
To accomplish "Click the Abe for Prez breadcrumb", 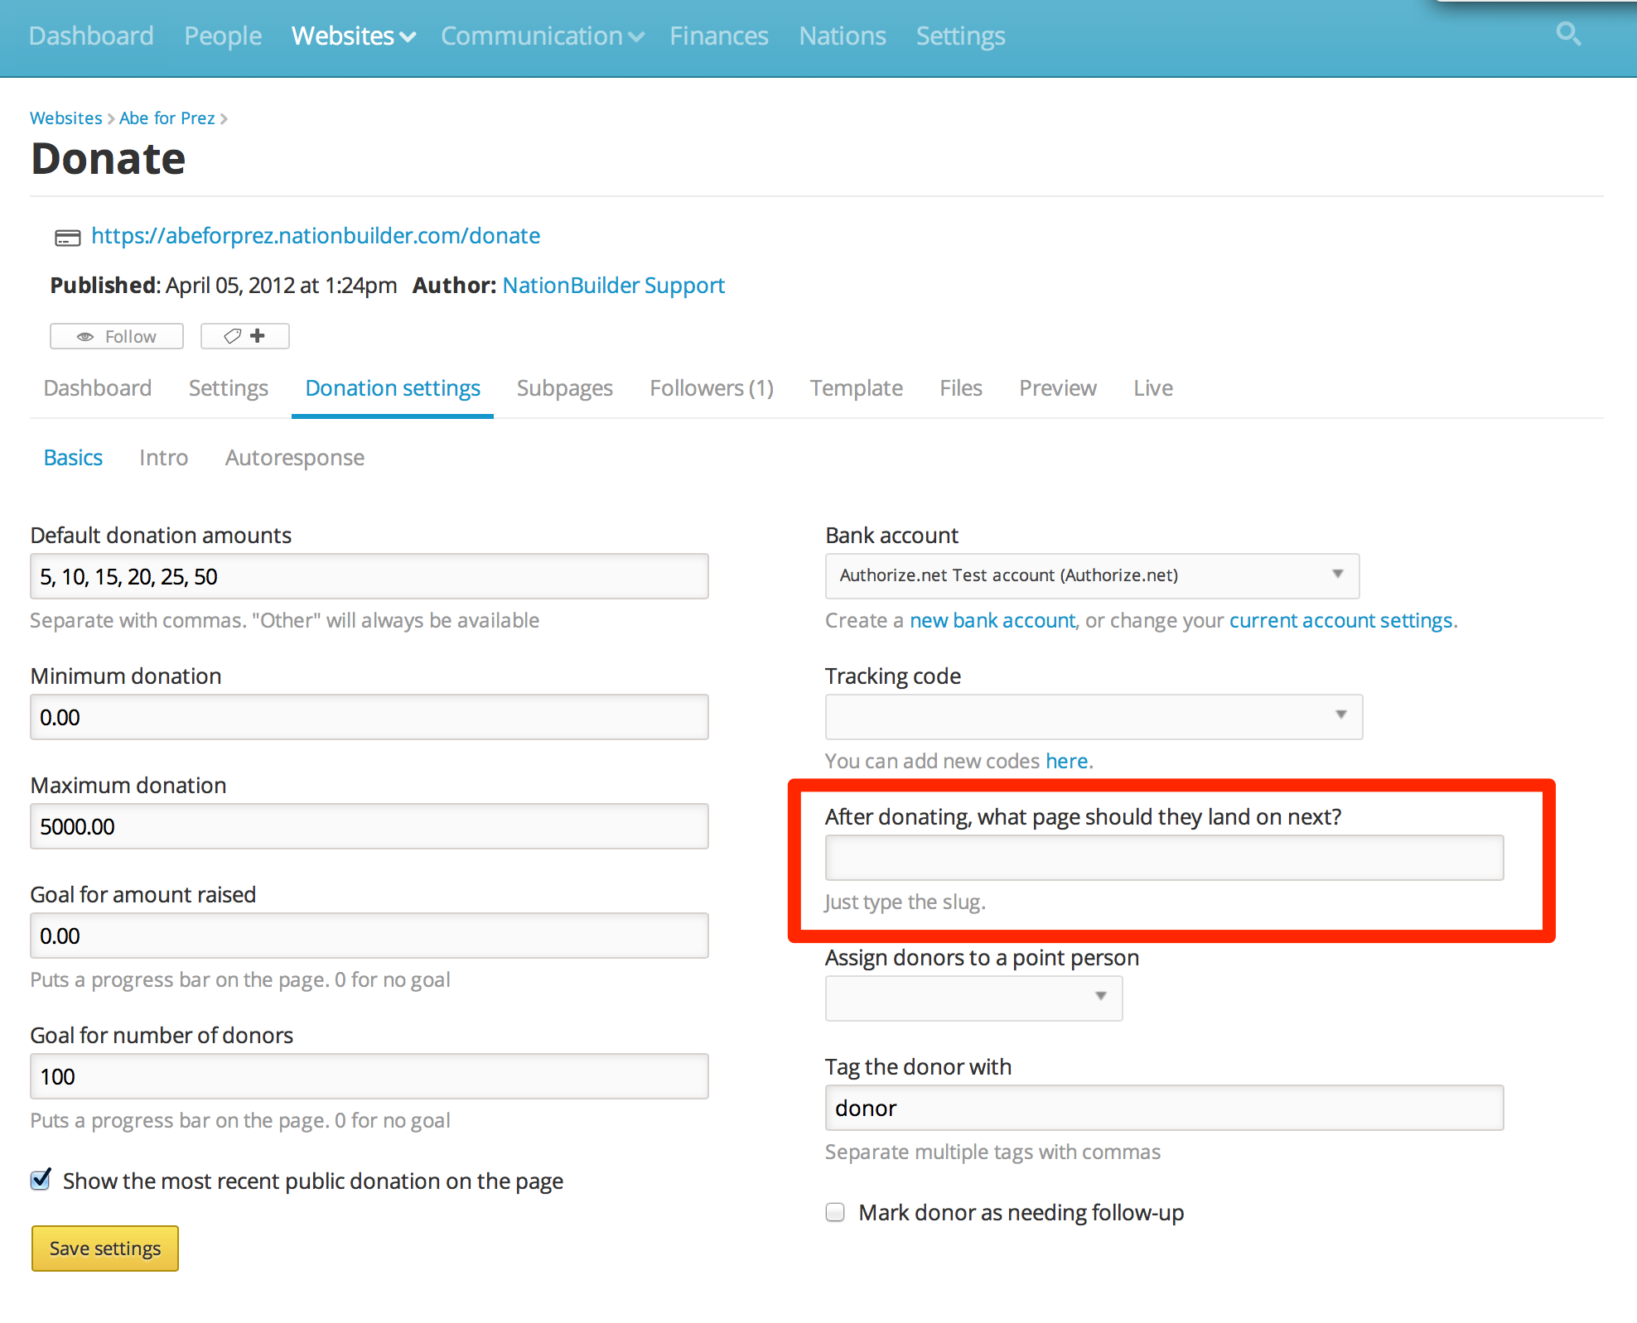I will click(167, 118).
